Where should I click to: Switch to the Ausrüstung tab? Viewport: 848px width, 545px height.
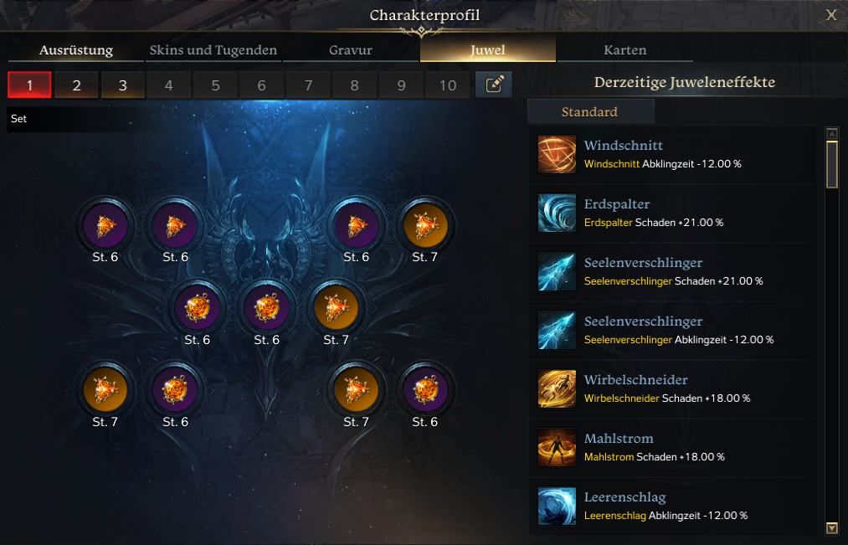coord(75,49)
